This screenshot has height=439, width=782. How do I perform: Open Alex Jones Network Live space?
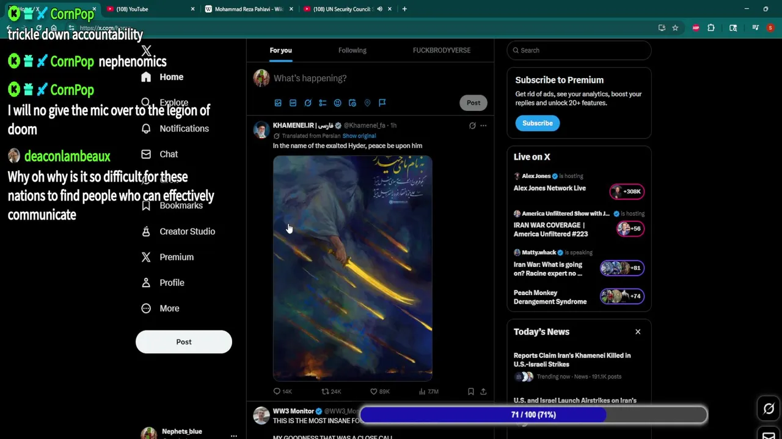[x=550, y=188]
